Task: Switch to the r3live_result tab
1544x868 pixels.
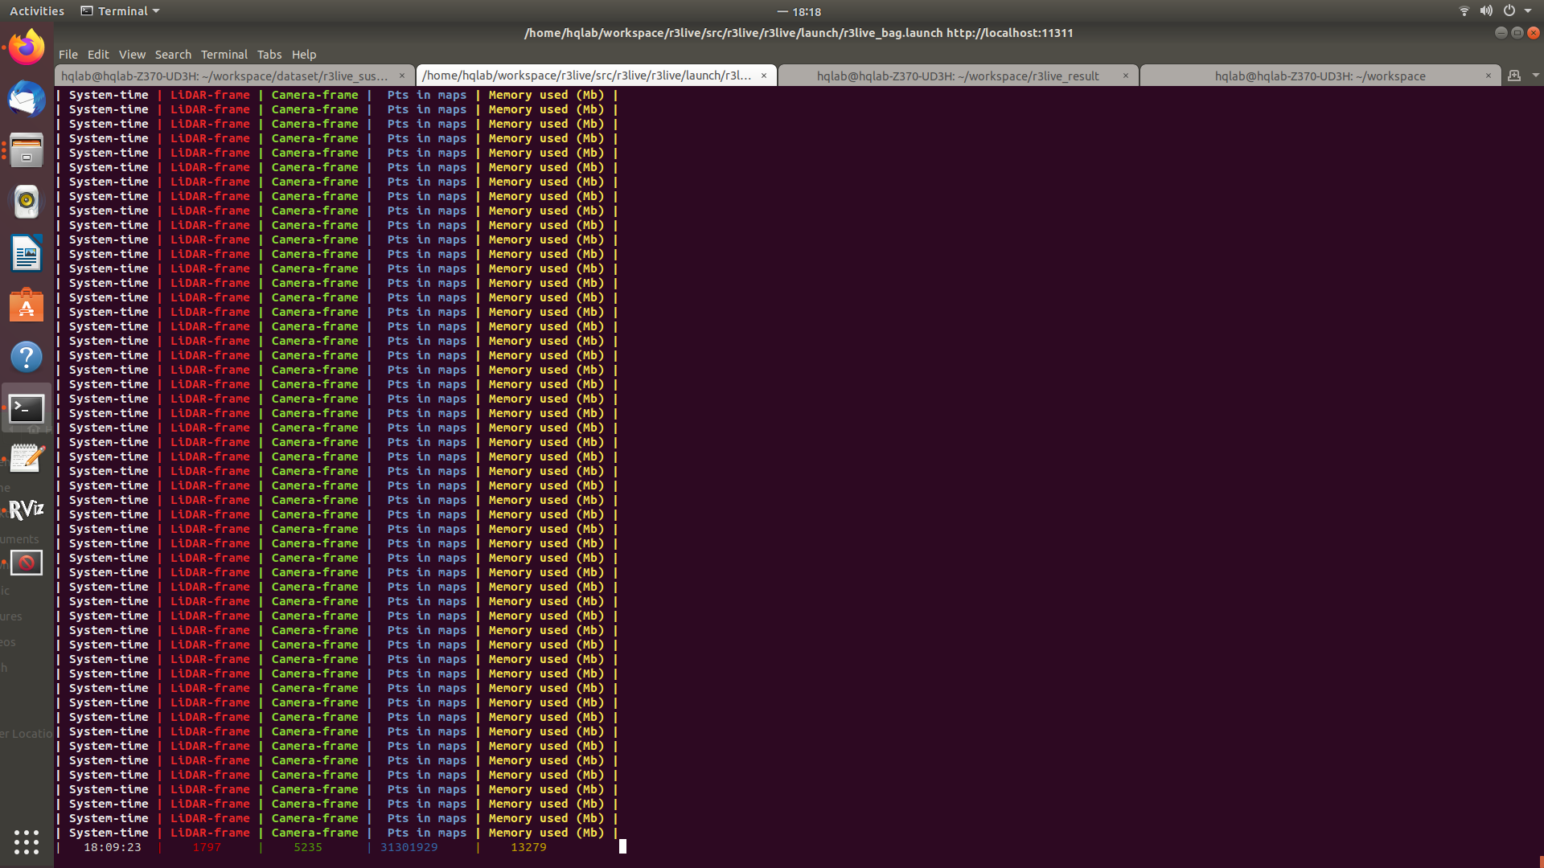Action: pyautogui.click(x=957, y=76)
